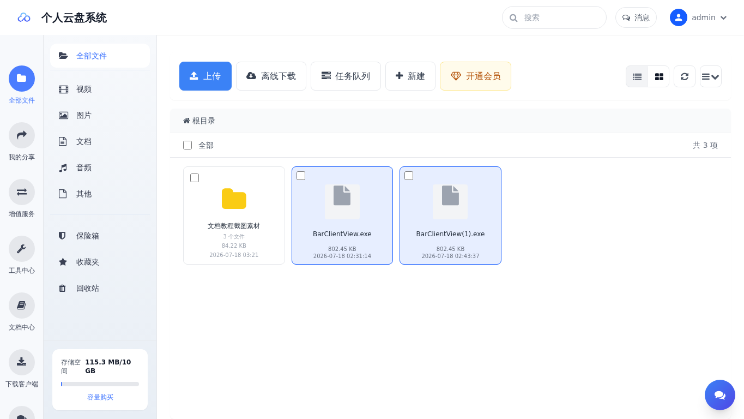Click the admin user avatar icon
This screenshot has height=419, width=744.
[x=679, y=17]
